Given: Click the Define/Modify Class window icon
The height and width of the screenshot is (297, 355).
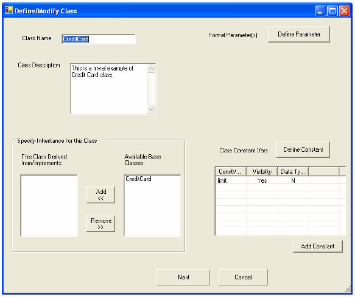Looking at the screenshot, I should tap(9, 10).
